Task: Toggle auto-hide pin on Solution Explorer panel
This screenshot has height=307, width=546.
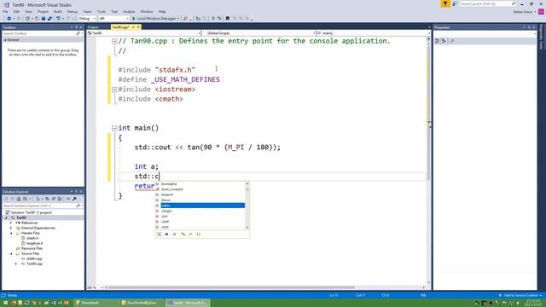Action: point(76,192)
